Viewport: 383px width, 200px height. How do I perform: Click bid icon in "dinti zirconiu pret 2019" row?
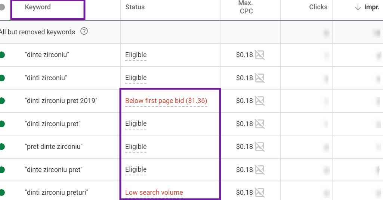click(260, 101)
